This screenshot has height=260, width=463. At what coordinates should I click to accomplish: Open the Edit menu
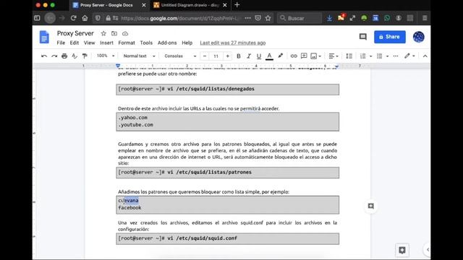click(74, 43)
